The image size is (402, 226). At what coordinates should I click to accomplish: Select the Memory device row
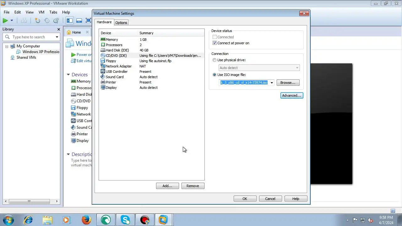(x=151, y=40)
